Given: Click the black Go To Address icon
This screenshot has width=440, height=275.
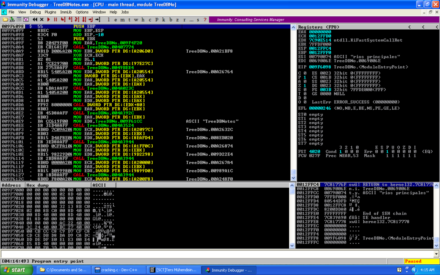Looking at the screenshot, I should click(98, 20).
